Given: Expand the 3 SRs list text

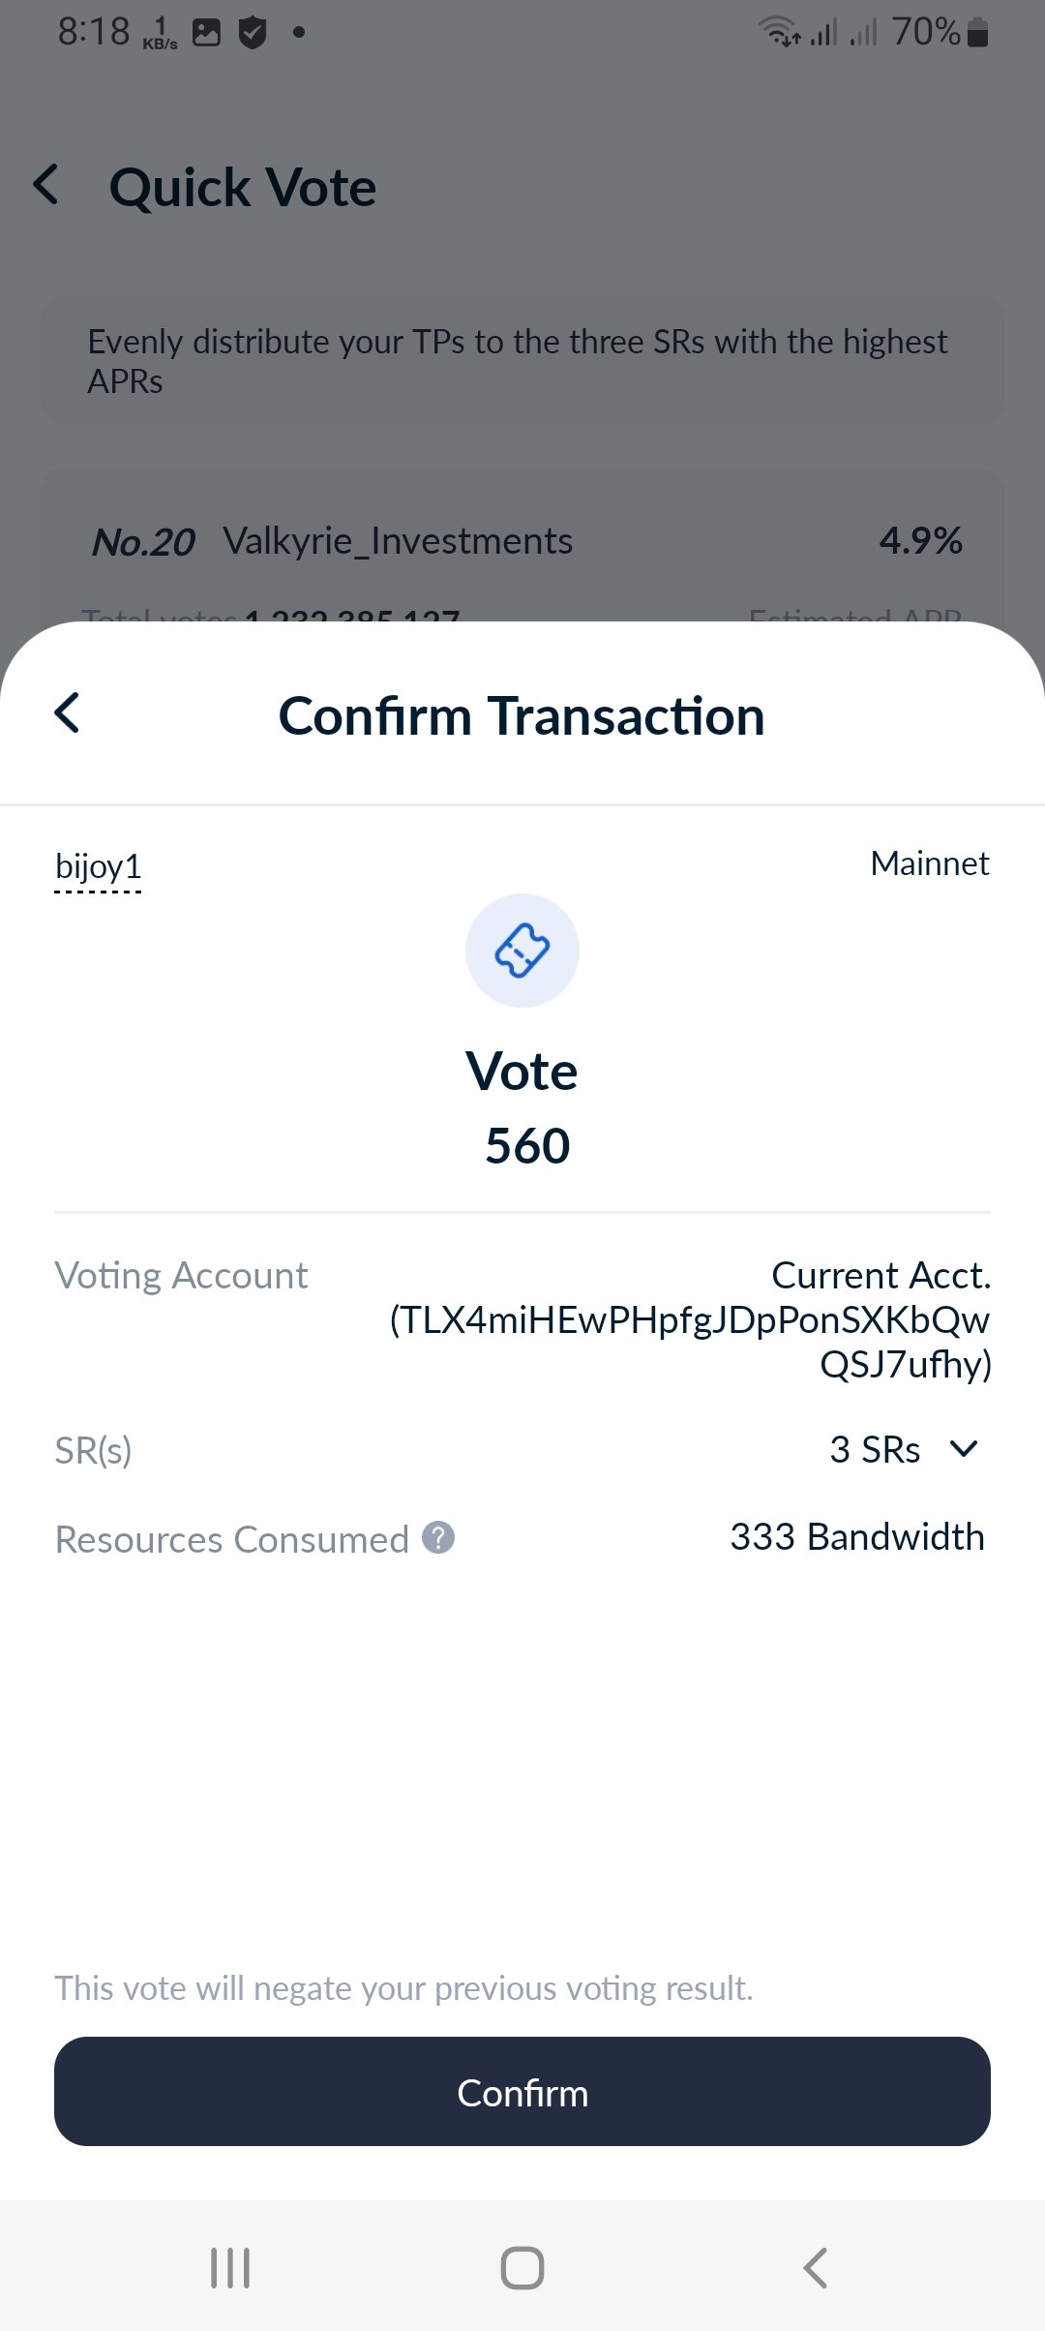Looking at the screenshot, I should pos(875,1450).
